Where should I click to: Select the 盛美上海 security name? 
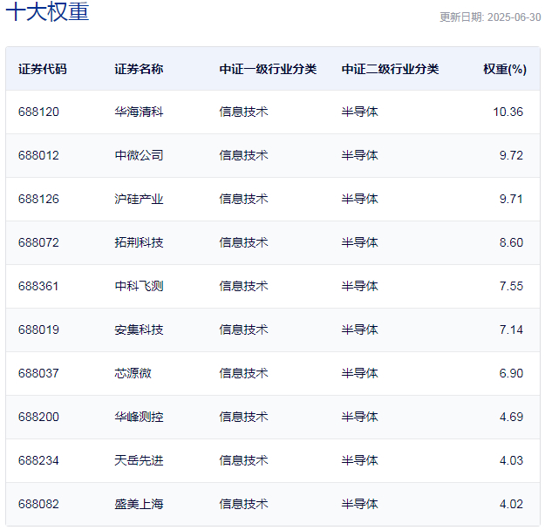(139, 504)
